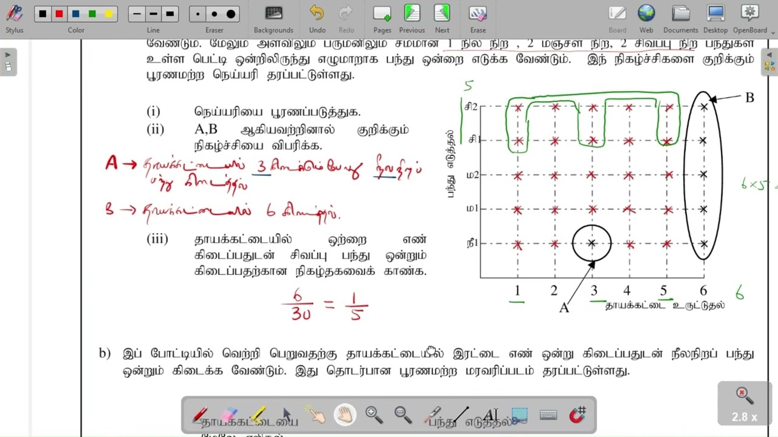Select the green pen color
Viewport: 778px width, 437px height.
point(92,14)
